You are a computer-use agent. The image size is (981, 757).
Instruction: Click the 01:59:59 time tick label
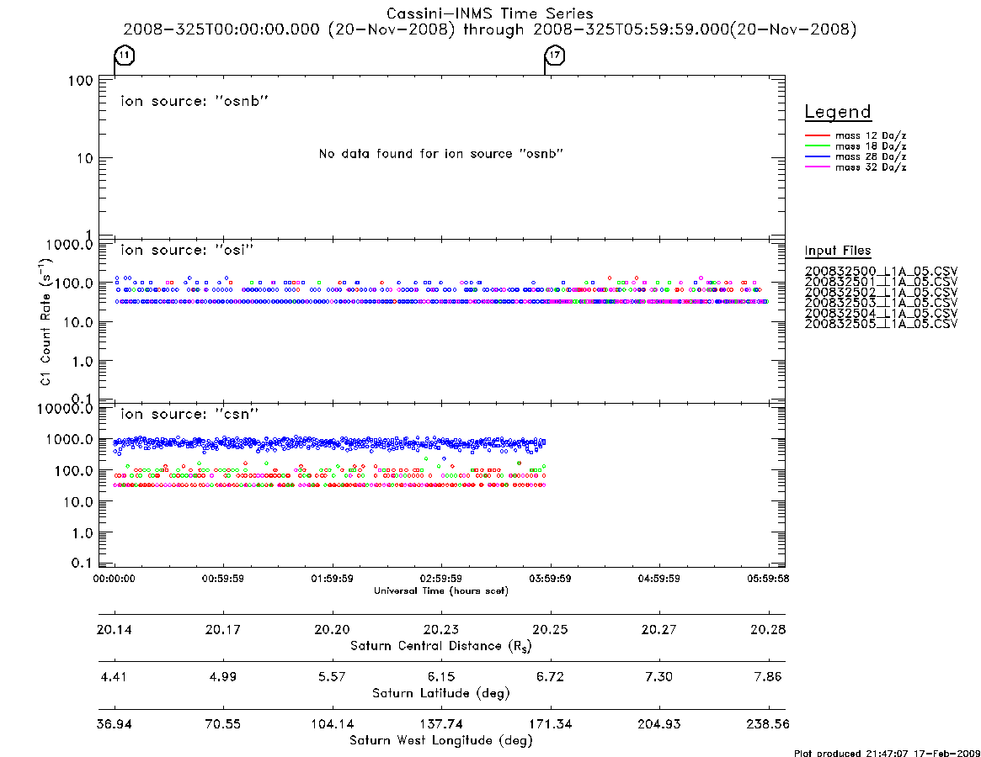(x=333, y=579)
